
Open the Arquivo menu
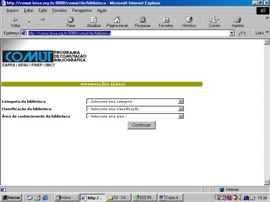click(12, 11)
